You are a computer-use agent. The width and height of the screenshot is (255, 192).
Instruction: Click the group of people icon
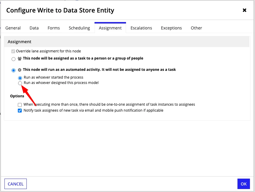20,59
